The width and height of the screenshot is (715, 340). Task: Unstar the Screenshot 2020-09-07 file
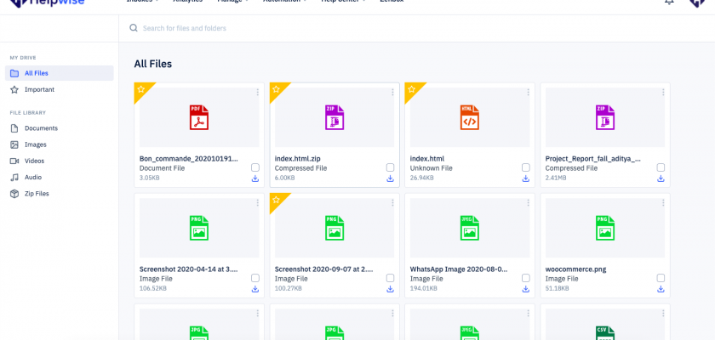click(276, 200)
